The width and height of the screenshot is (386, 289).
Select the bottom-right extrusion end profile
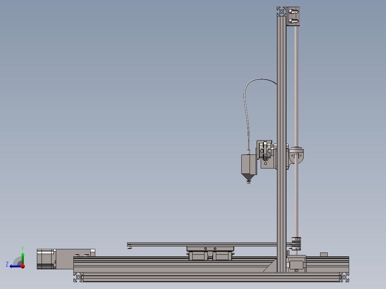tap(344, 277)
